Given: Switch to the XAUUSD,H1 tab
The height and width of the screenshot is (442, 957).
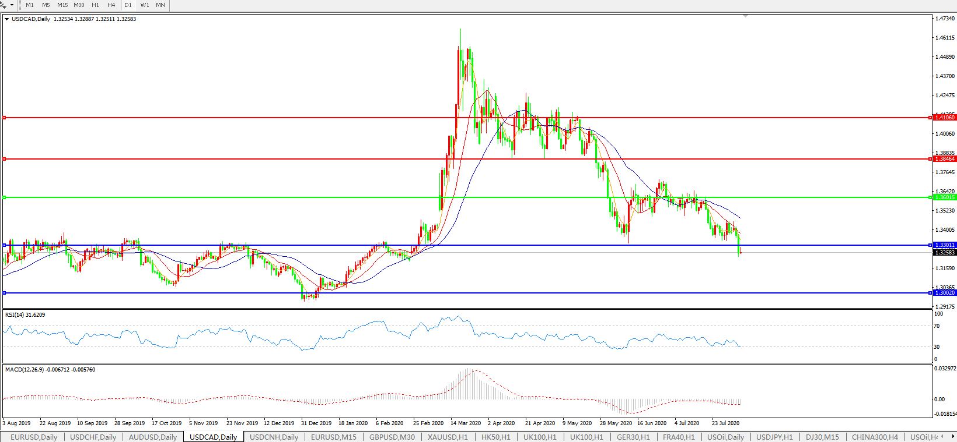Looking at the screenshot, I should pyautogui.click(x=448, y=437).
